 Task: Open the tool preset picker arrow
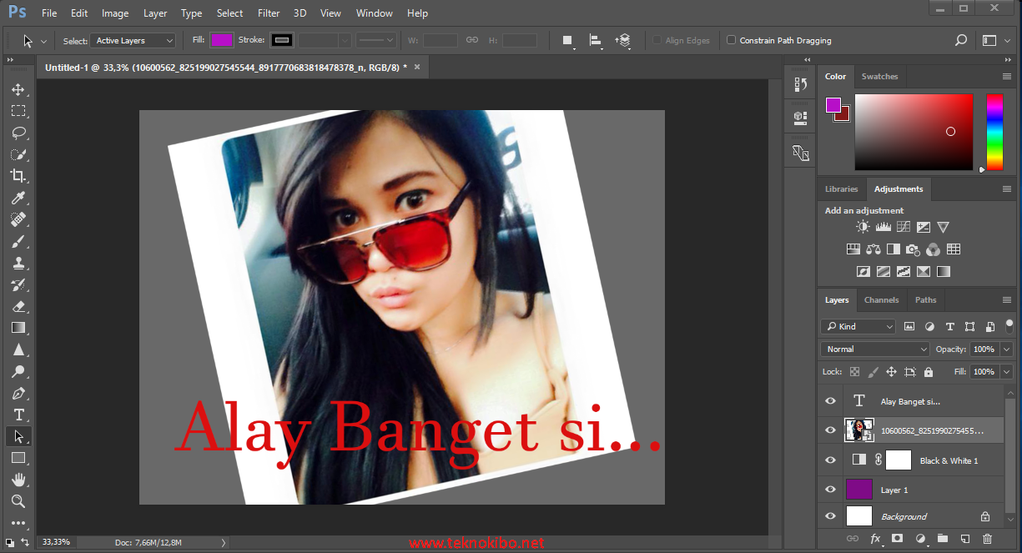(x=43, y=41)
